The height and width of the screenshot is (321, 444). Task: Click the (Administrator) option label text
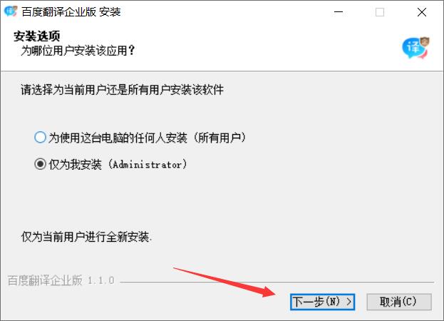tap(148, 164)
